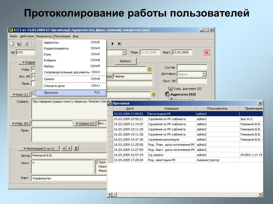The width and height of the screenshot is (273, 204).
Task: Expand the Корреспондент section dropdown button
Action: pos(27,62)
